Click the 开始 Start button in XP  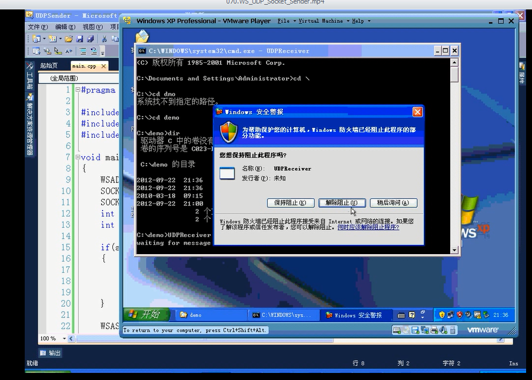(x=146, y=315)
